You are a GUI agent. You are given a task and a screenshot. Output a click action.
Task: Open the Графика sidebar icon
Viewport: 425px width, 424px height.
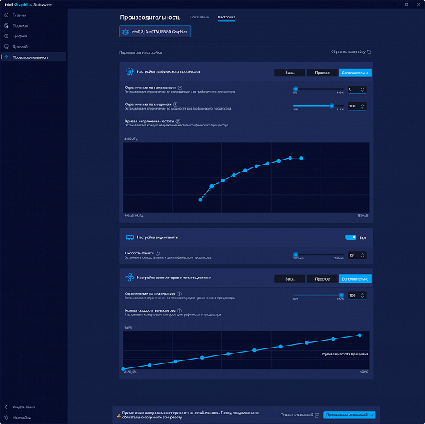[x=7, y=36]
